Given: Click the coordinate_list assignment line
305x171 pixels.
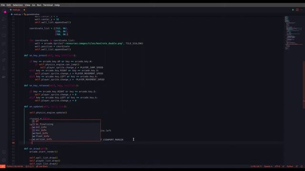Looking at the screenshot, I should [x=49, y=28].
